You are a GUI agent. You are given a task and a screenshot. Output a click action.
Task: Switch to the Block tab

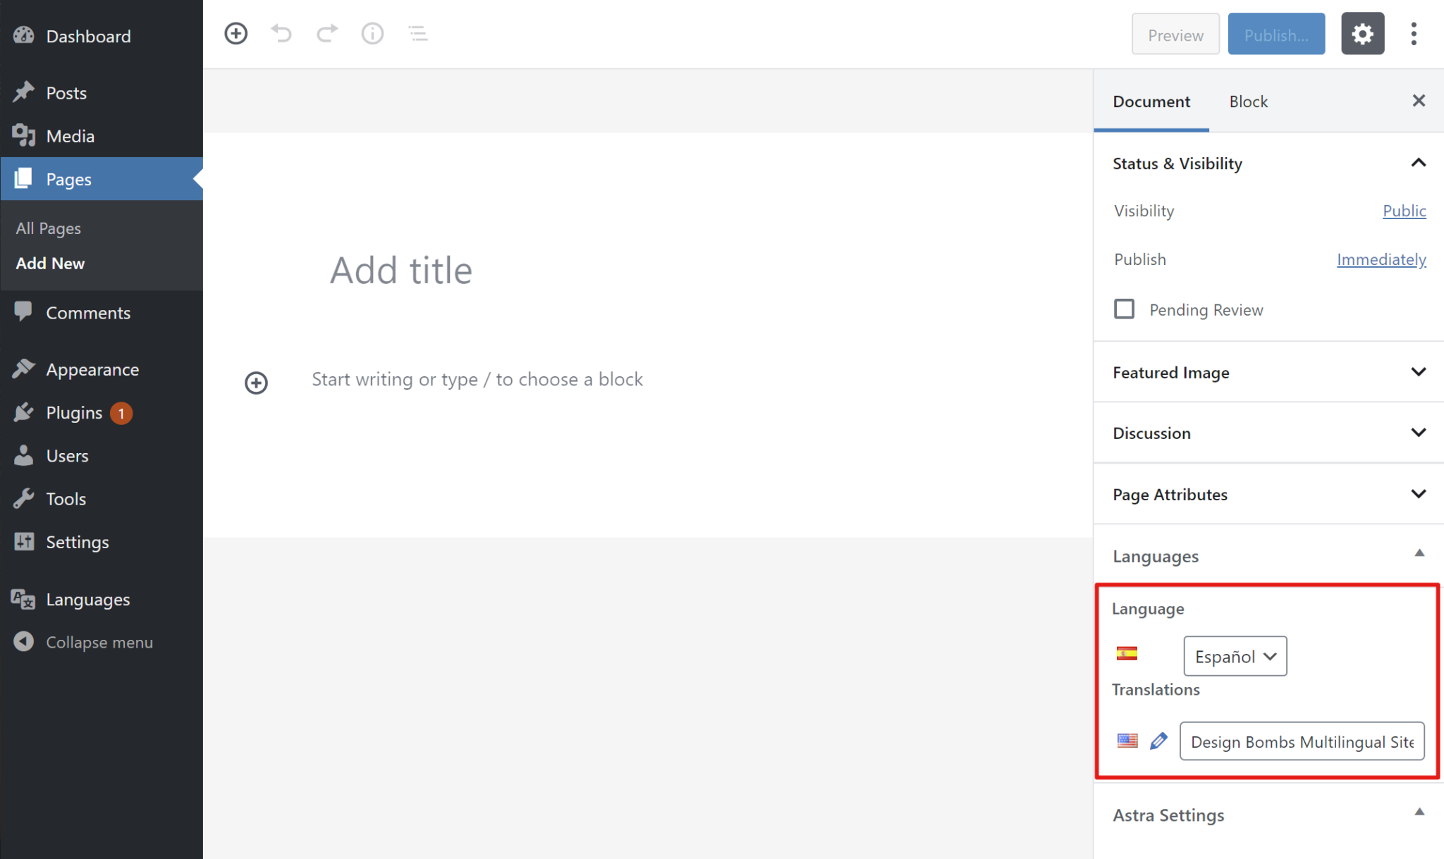click(1248, 101)
